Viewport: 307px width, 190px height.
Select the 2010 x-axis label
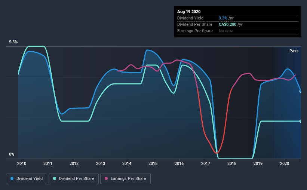[22, 163]
